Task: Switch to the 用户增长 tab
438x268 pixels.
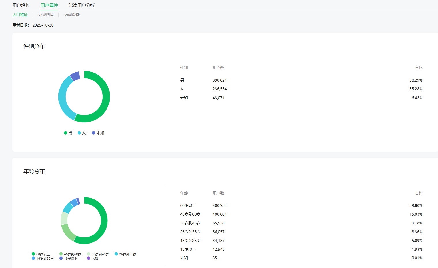Action: click(21, 5)
